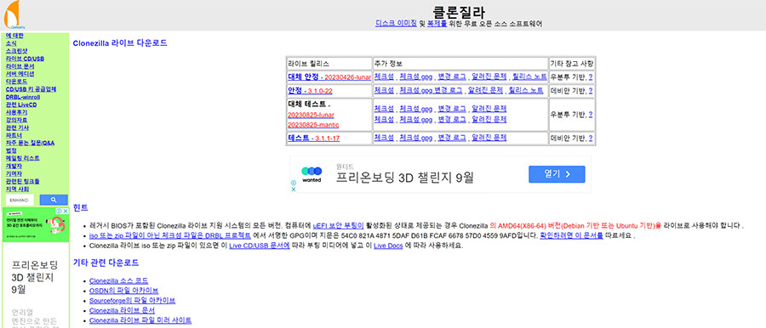Open the 기여자 sidebar link
The width and height of the screenshot is (766, 328).
tap(14, 173)
